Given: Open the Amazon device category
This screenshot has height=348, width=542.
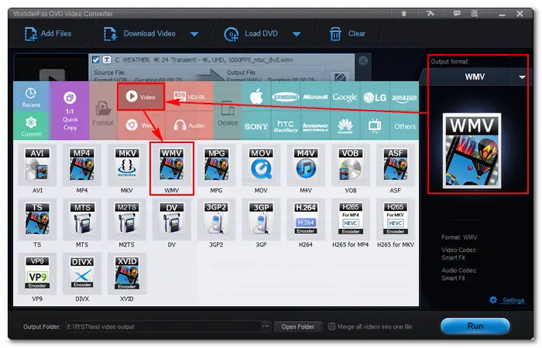Looking at the screenshot, I should [404, 97].
